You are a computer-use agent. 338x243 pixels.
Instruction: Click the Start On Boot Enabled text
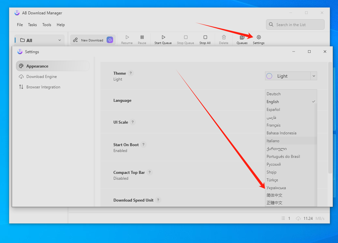click(120, 151)
